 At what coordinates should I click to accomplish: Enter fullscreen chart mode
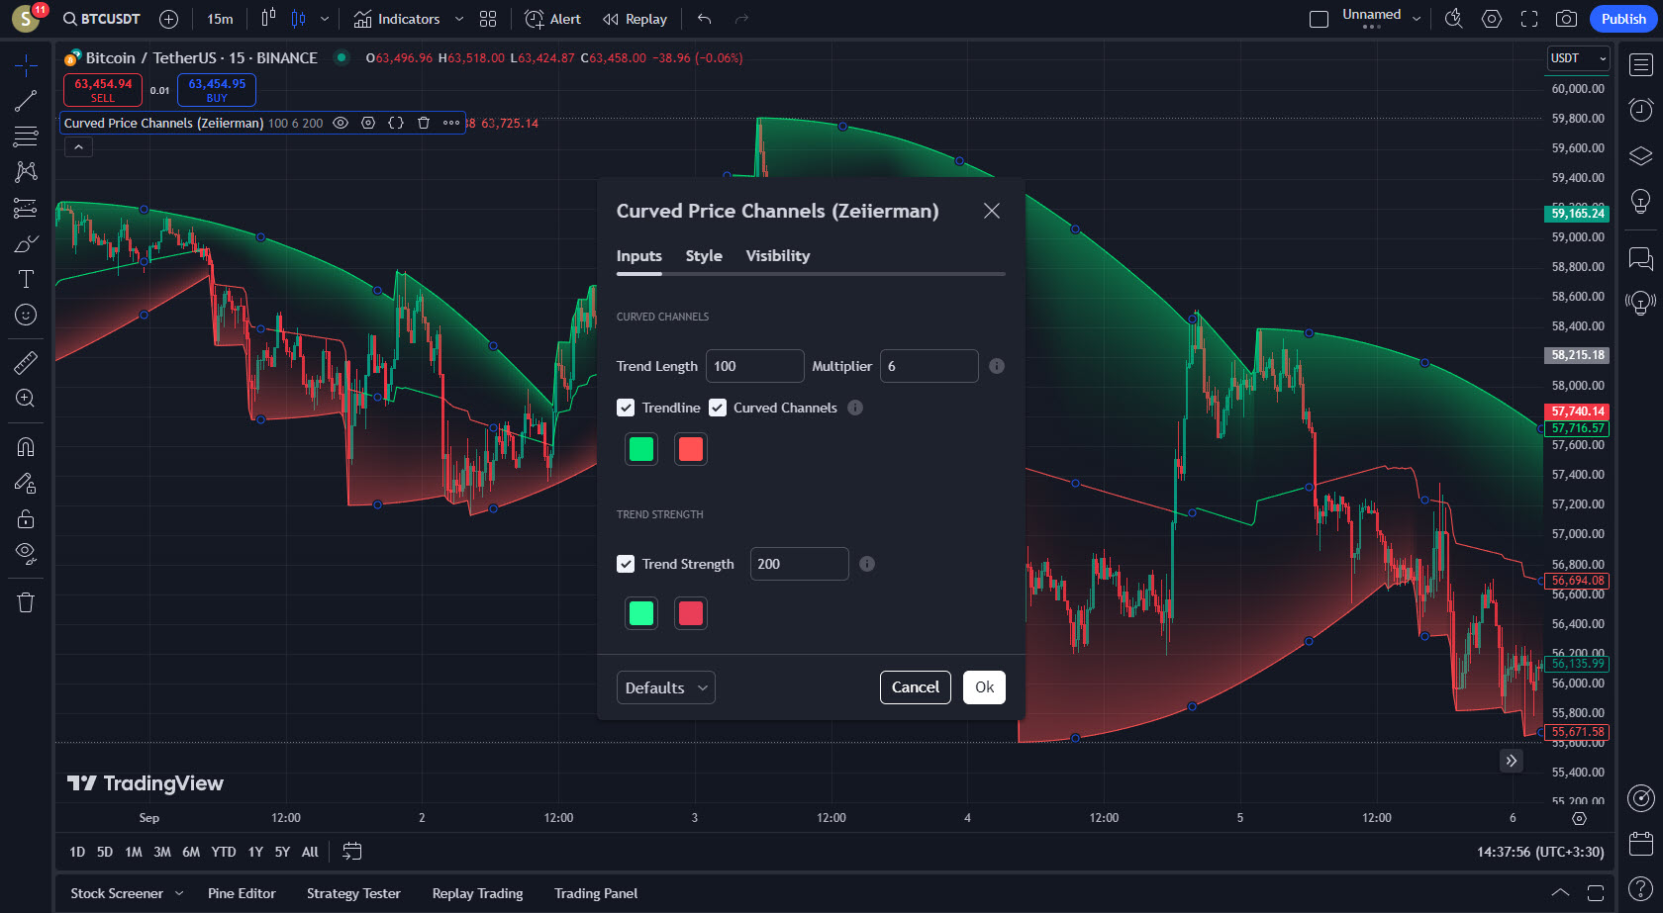1529,19
